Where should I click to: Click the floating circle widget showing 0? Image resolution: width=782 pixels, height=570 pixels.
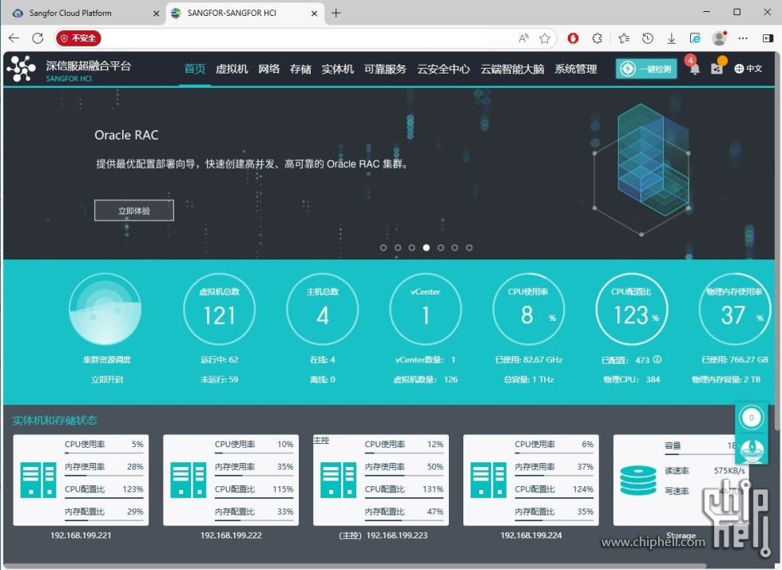[751, 418]
